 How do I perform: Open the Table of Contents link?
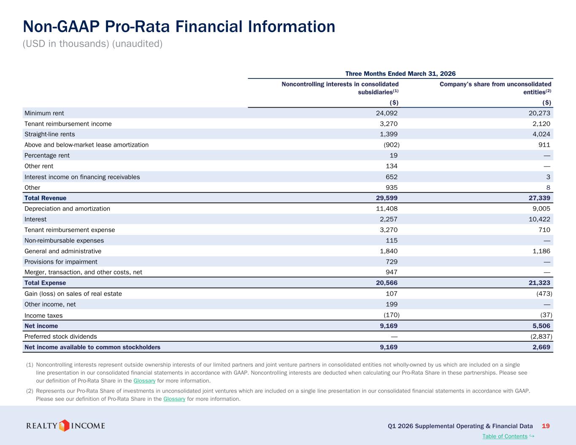tap(505, 436)
